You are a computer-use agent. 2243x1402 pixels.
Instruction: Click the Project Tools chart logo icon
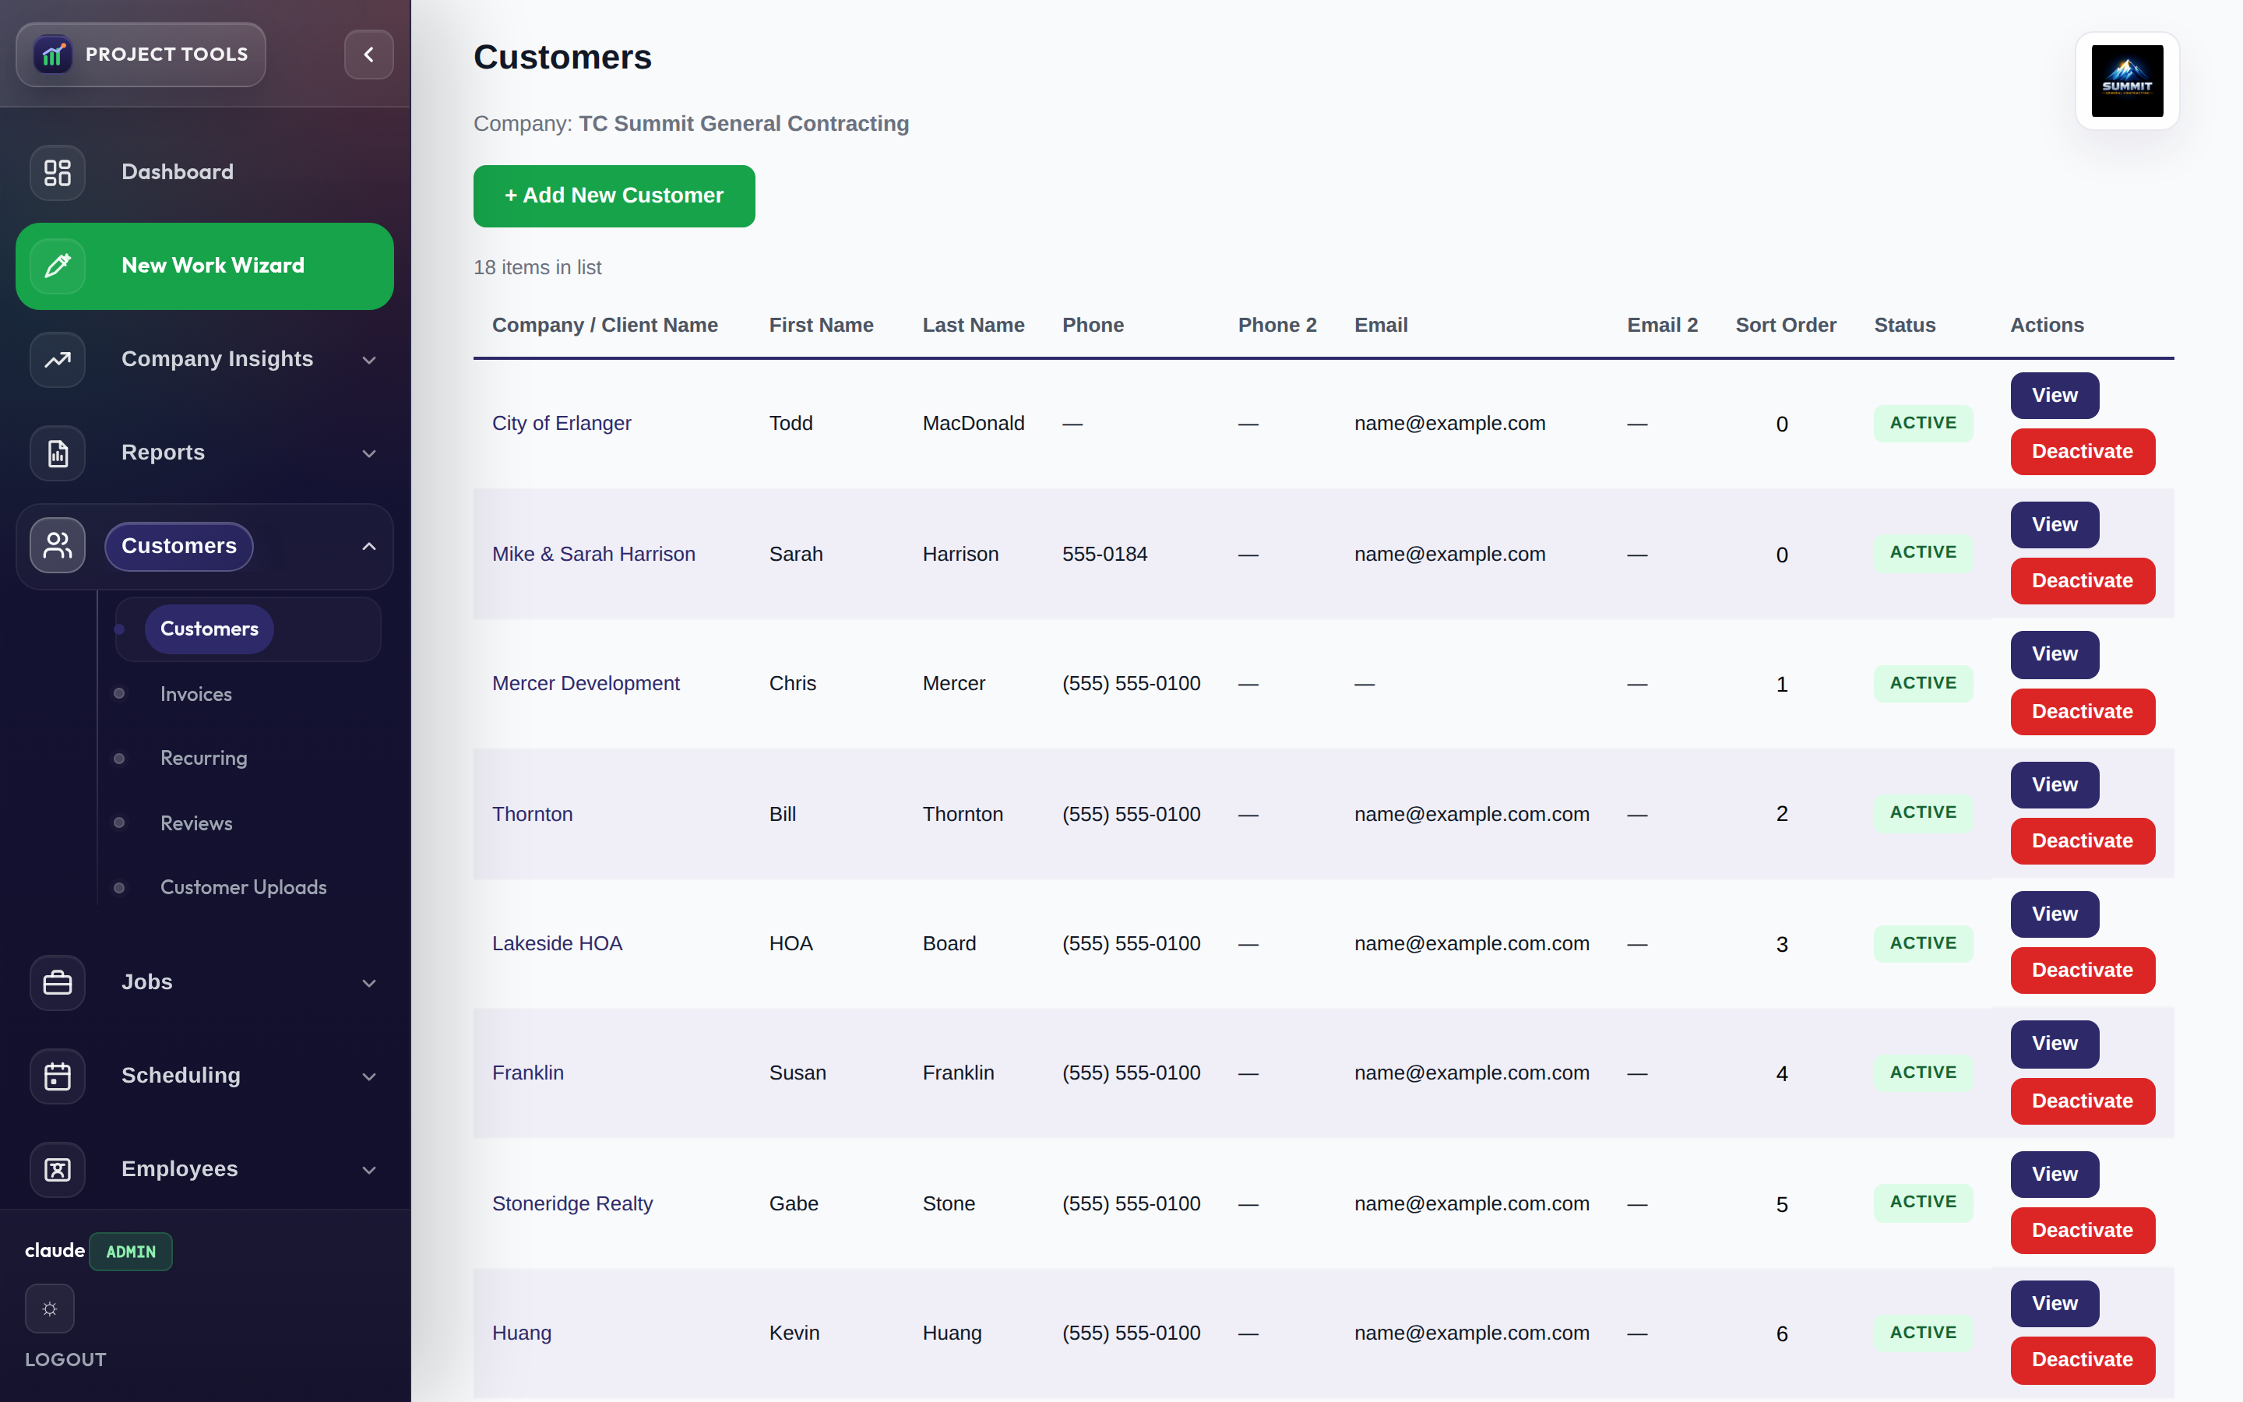(x=53, y=55)
